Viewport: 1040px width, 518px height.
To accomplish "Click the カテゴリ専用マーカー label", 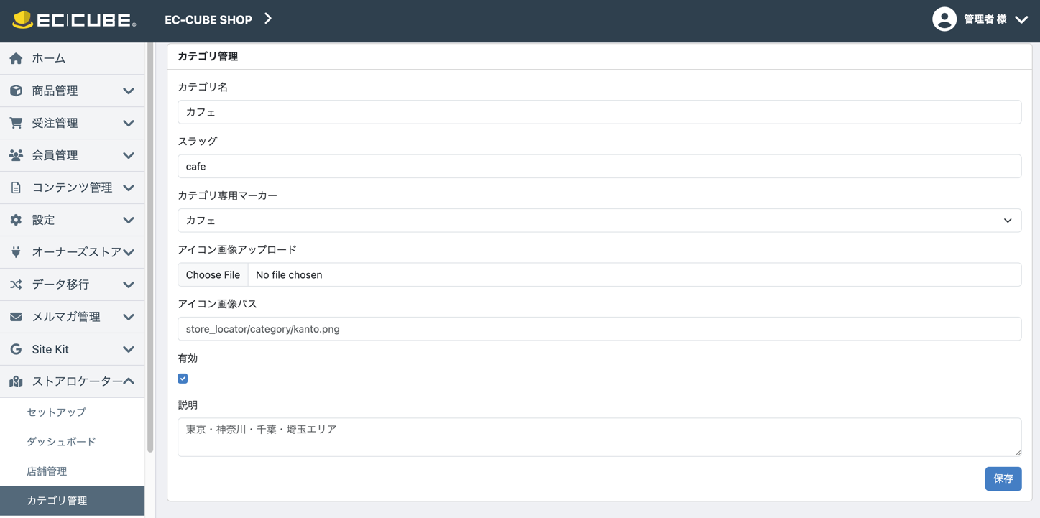I will point(228,195).
